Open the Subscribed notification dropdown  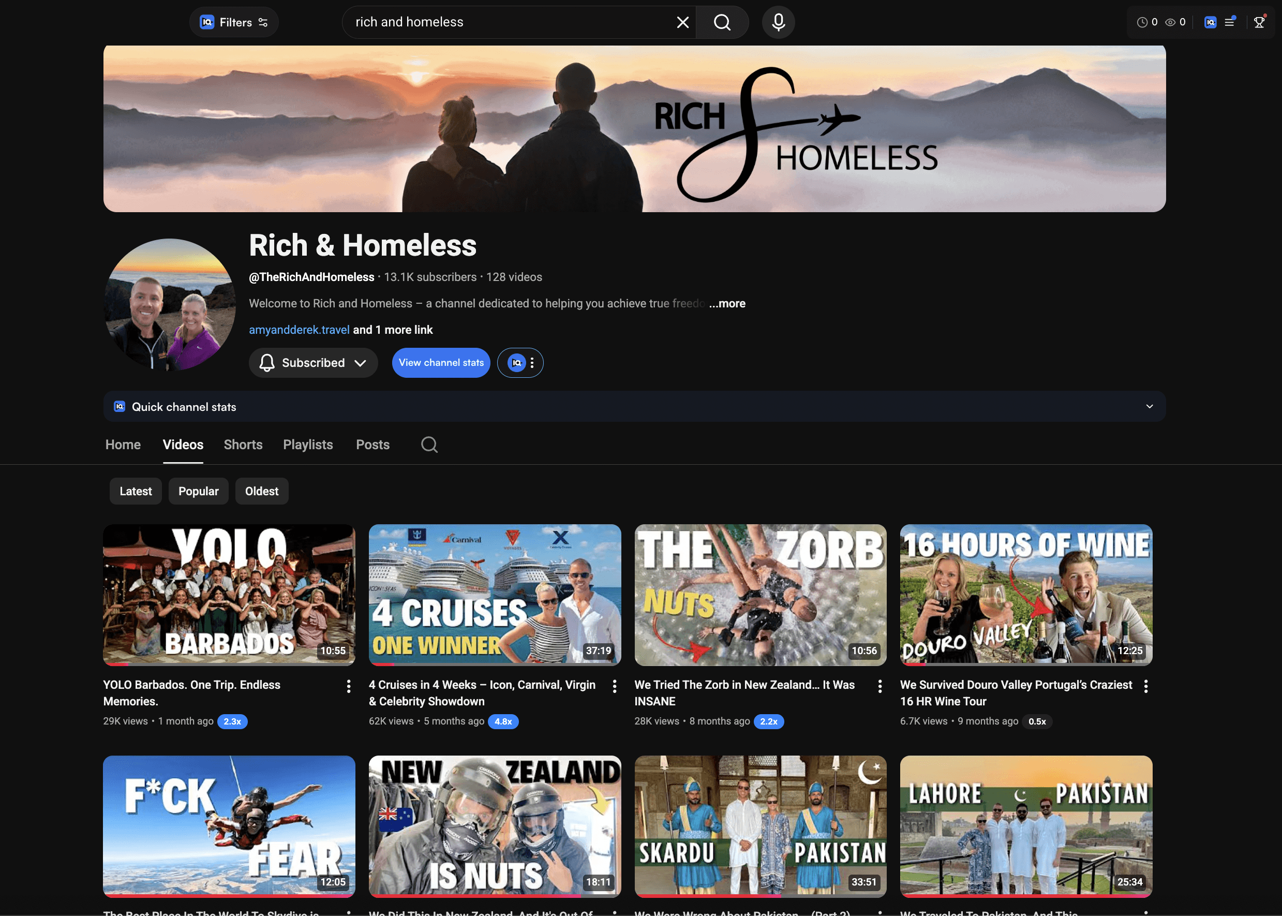click(x=313, y=363)
